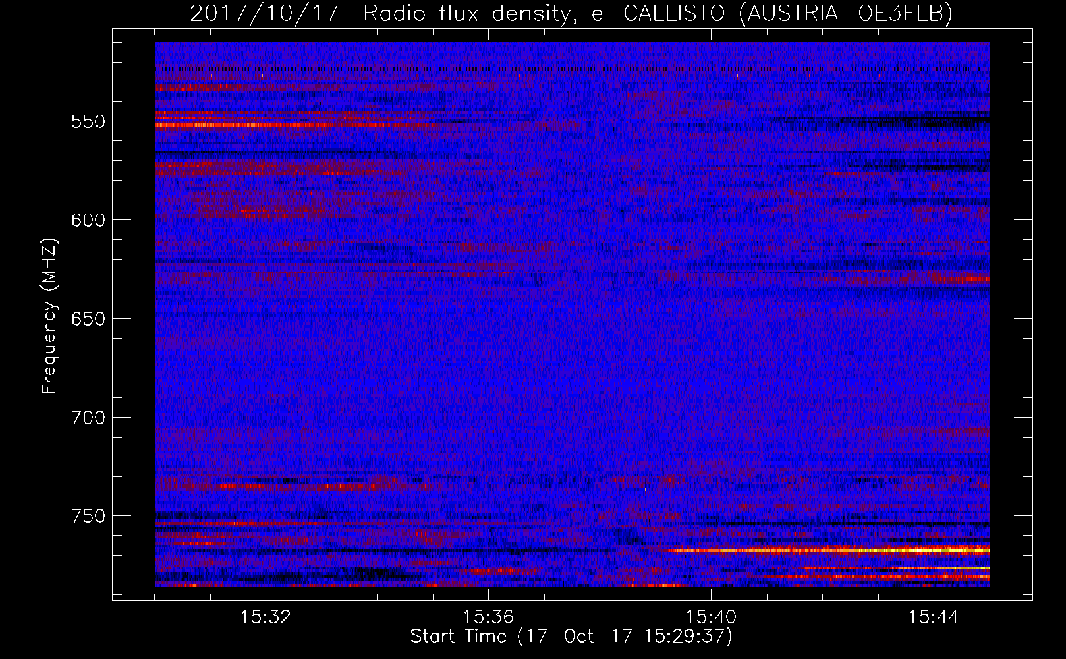Click the plot title mentioning e-CALLISTO

click(571, 13)
